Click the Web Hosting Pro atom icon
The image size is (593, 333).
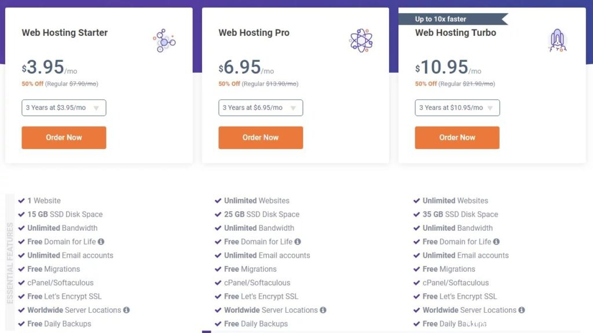click(361, 40)
